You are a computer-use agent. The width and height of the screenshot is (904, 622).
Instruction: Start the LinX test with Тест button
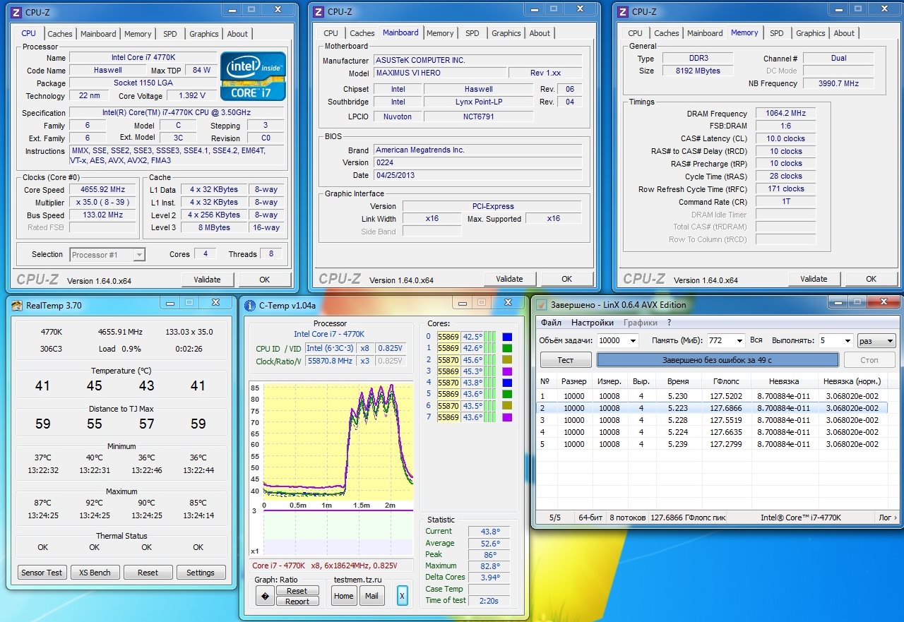point(565,360)
